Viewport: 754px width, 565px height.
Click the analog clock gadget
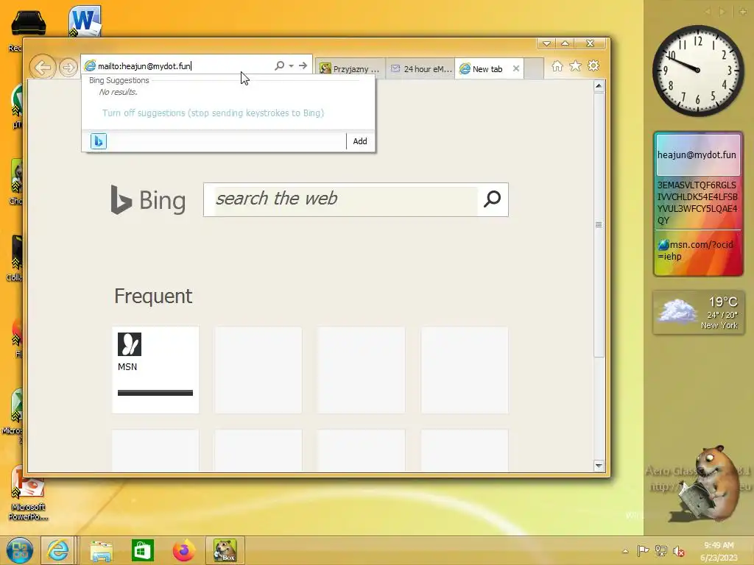[698, 71]
